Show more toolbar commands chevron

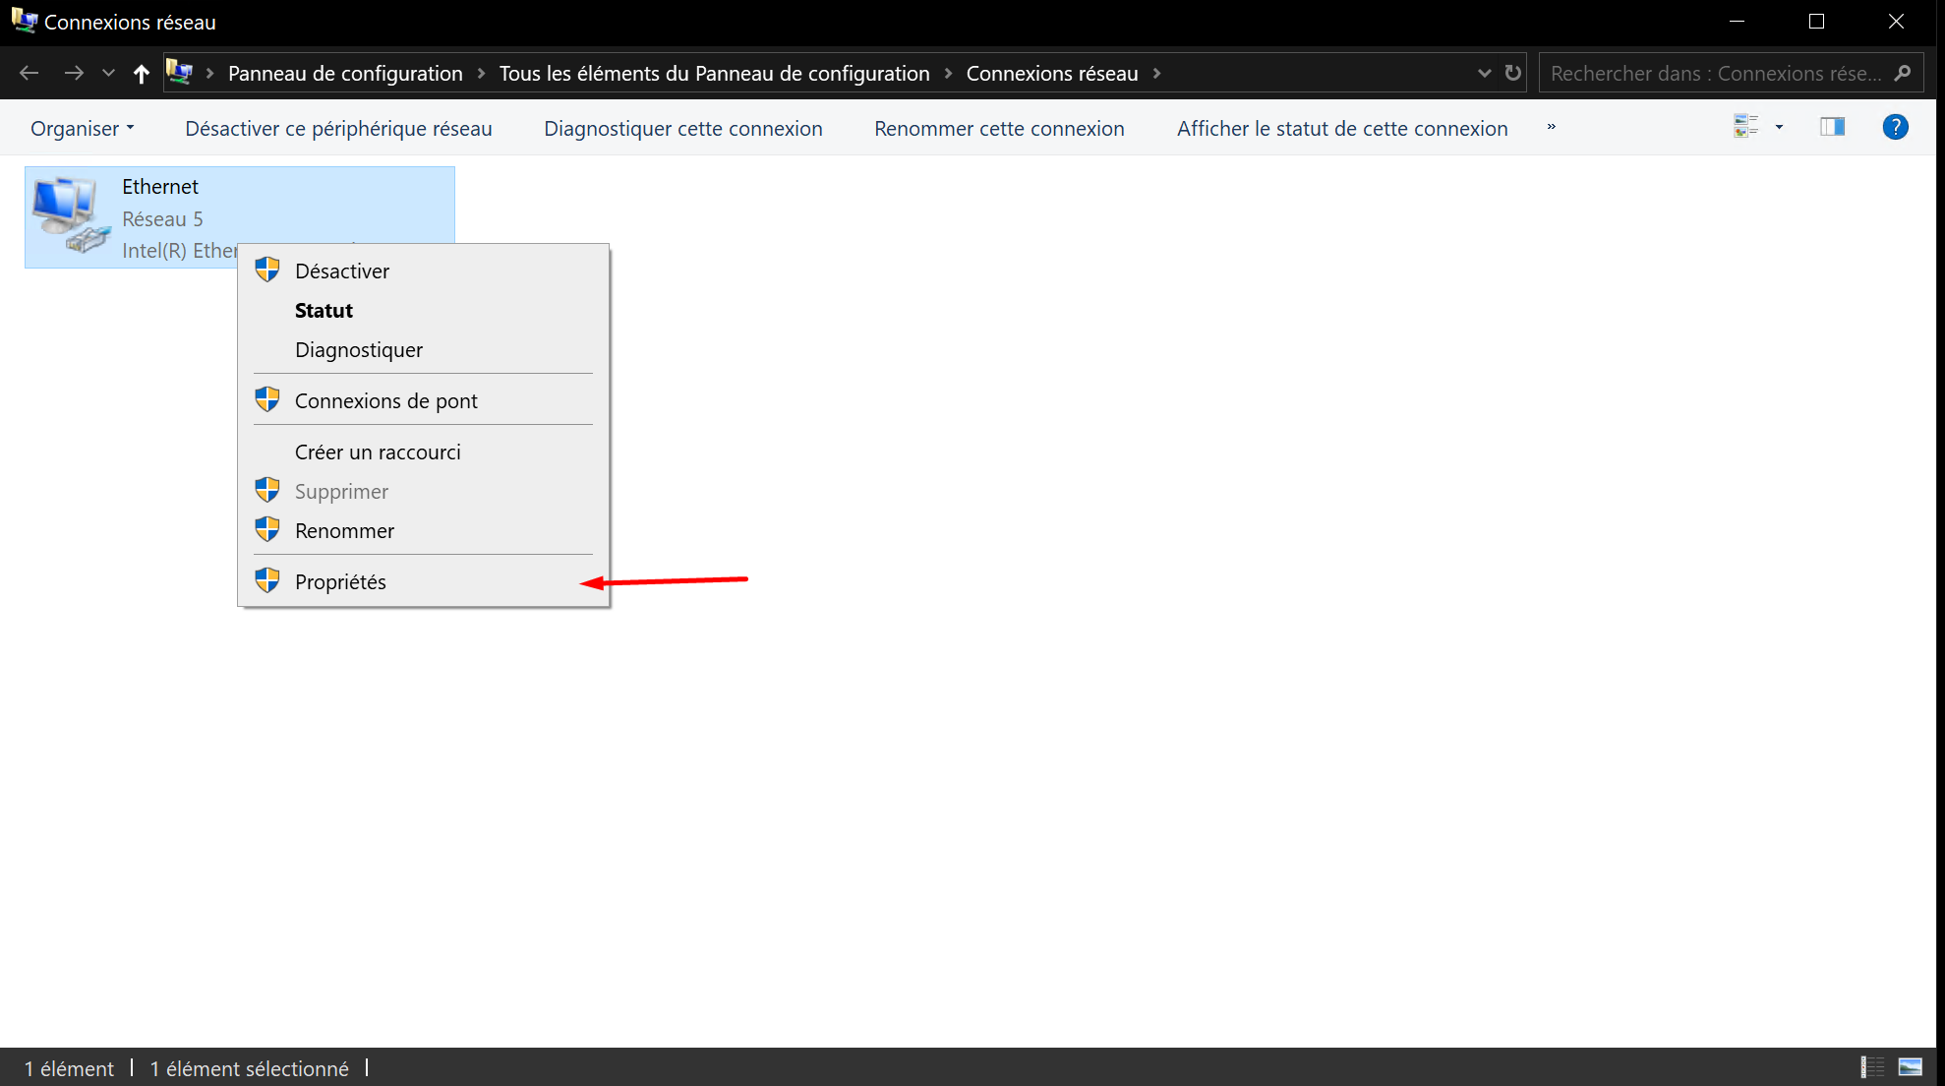[1551, 127]
